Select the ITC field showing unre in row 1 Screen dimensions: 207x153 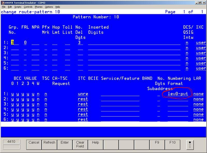[83, 94]
